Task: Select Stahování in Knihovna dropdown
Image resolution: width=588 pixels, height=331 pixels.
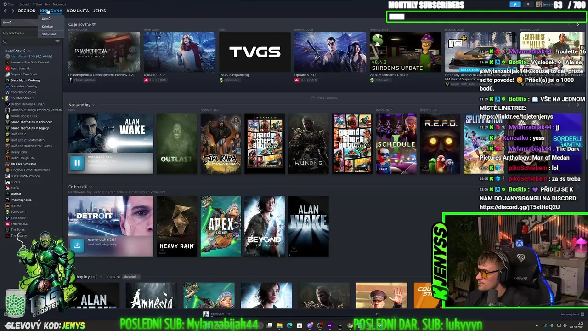Action: click(x=49, y=34)
